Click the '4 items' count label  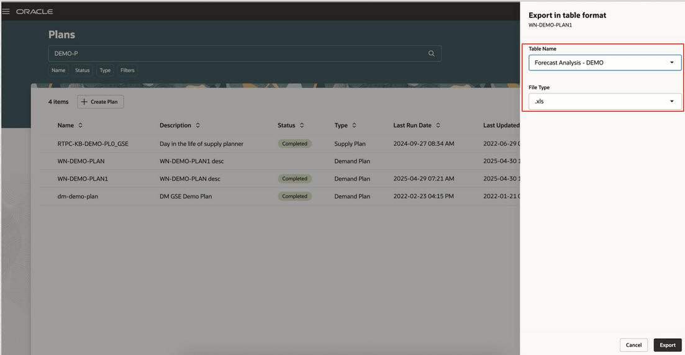[58, 102]
